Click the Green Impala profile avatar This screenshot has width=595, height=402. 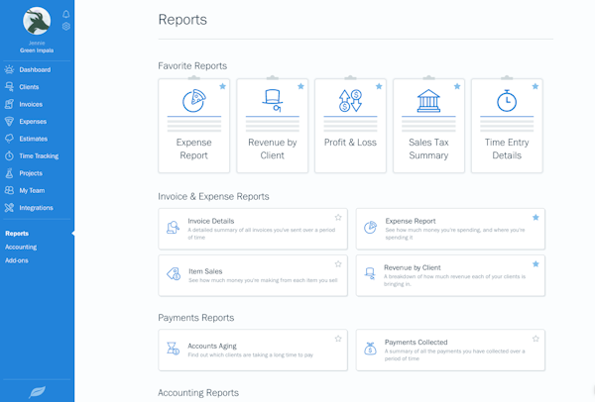[38, 21]
